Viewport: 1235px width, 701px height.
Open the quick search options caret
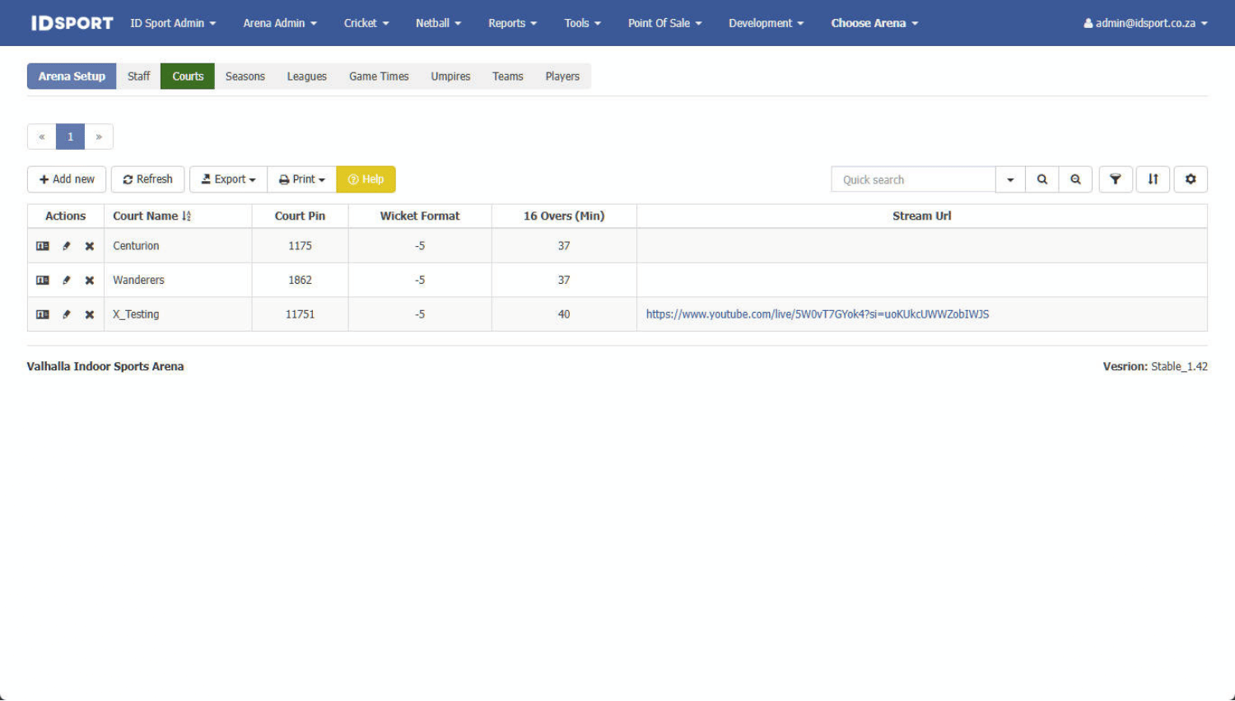point(1010,179)
